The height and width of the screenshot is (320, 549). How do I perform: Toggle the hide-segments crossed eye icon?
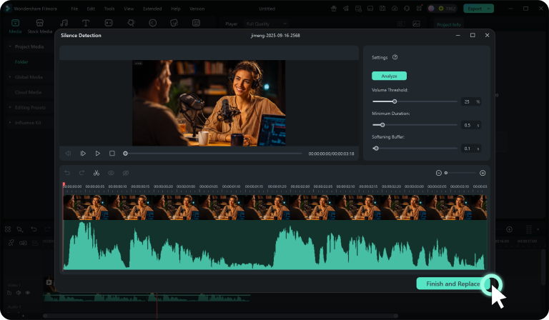coord(126,173)
